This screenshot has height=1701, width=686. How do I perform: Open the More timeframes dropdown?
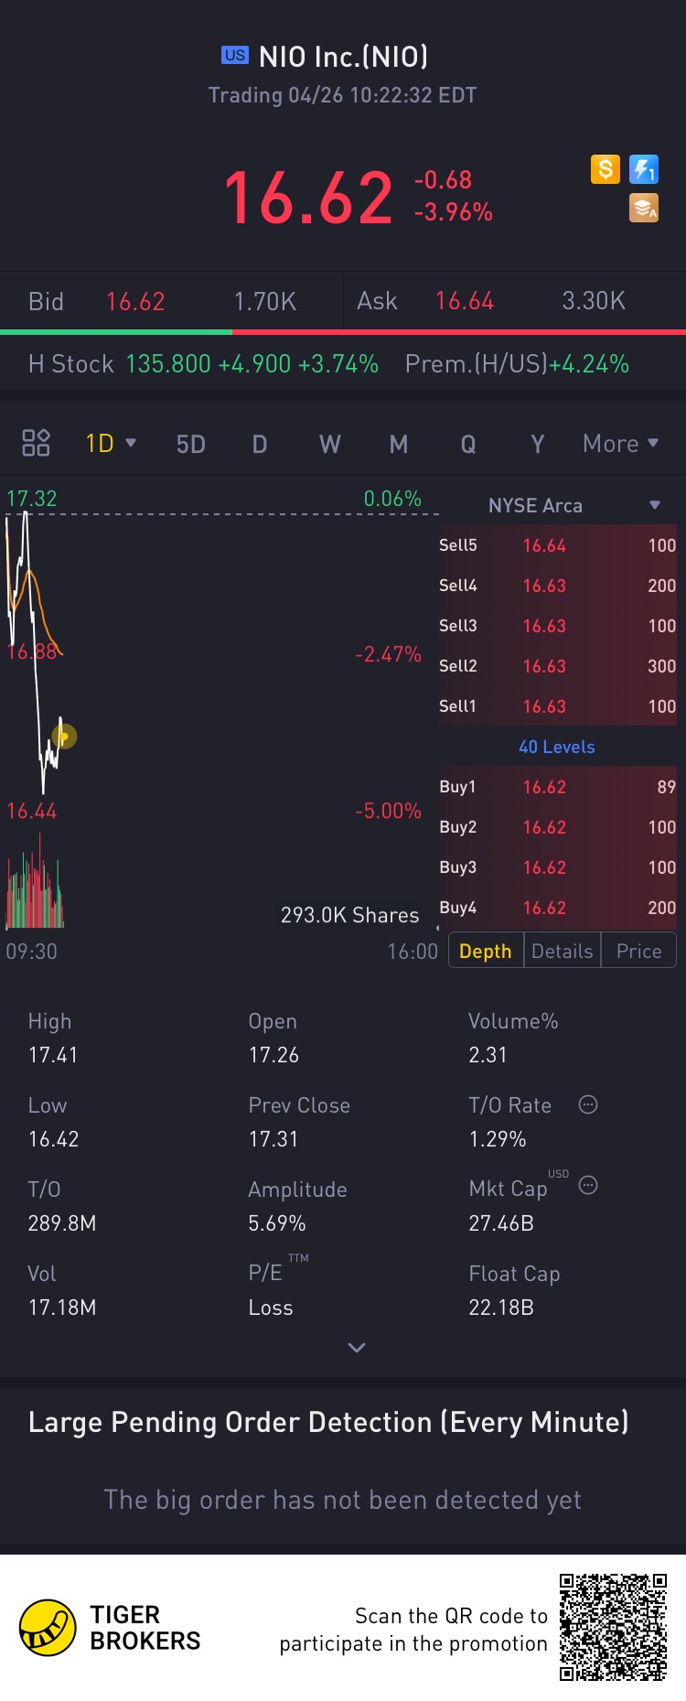[620, 444]
